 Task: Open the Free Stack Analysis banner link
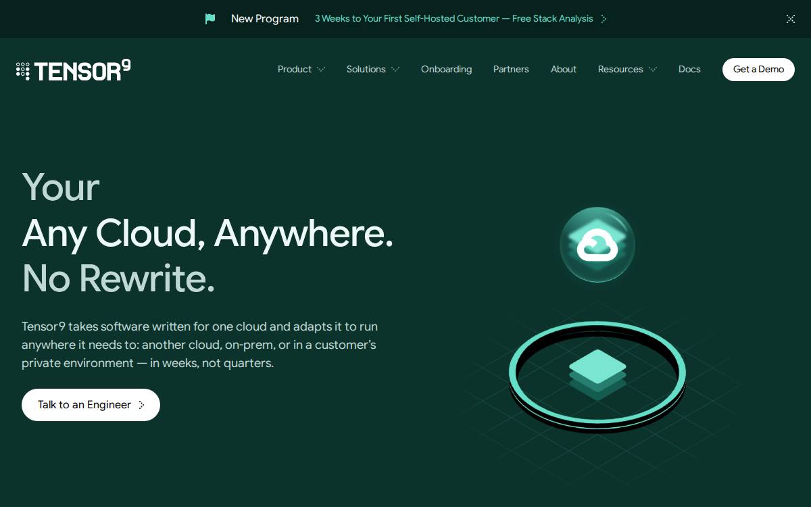coord(453,19)
